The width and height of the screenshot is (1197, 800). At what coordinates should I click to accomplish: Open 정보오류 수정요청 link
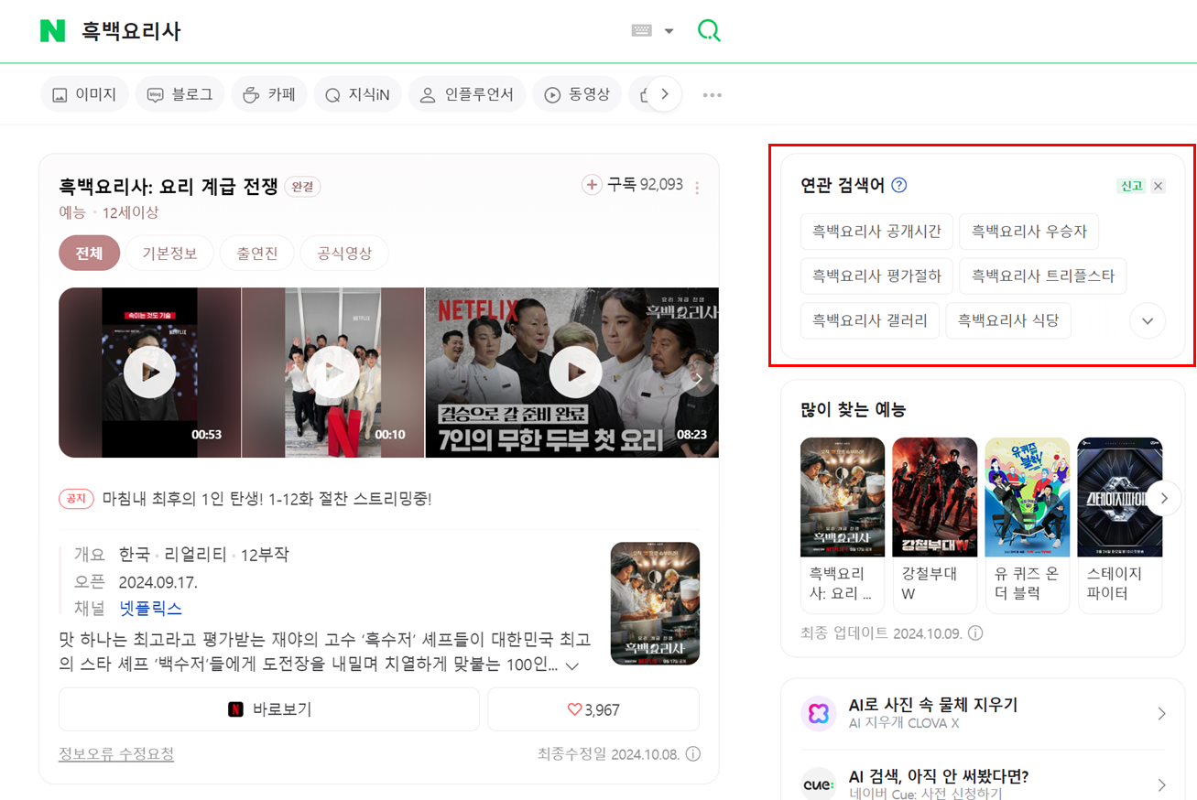tap(116, 753)
